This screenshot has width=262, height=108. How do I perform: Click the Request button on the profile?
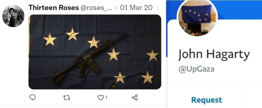[207, 100]
